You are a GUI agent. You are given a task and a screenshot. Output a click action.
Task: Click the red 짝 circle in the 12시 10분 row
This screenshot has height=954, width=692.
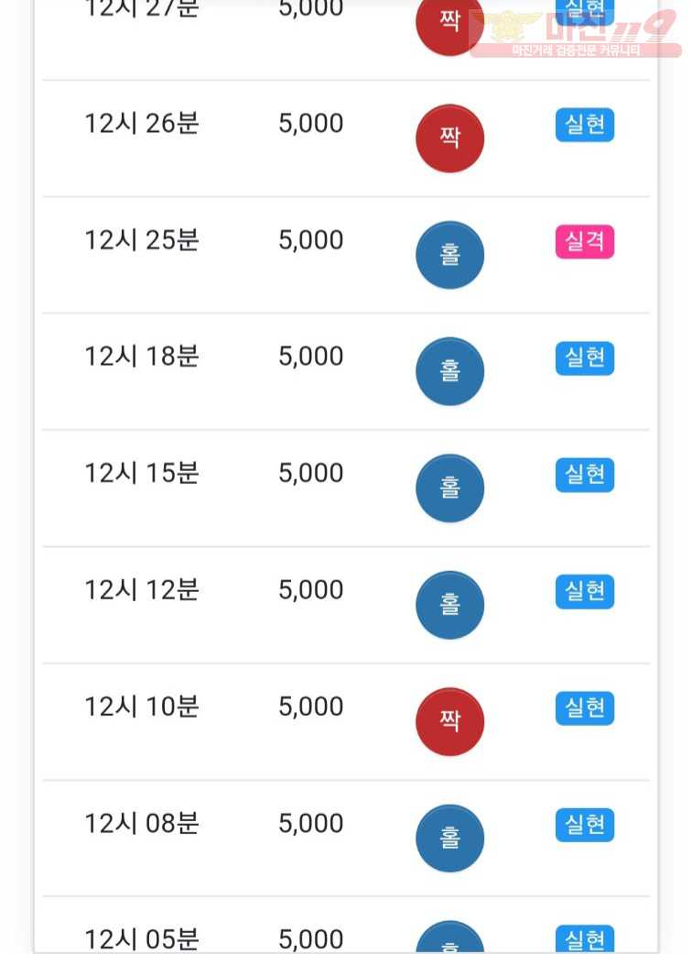[x=449, y=721]
